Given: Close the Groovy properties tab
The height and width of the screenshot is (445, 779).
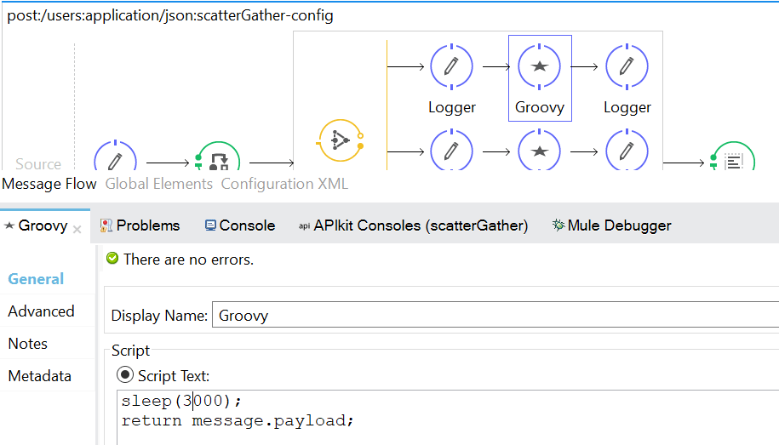Looking at the screenshot, I should [x=77, y=229].
